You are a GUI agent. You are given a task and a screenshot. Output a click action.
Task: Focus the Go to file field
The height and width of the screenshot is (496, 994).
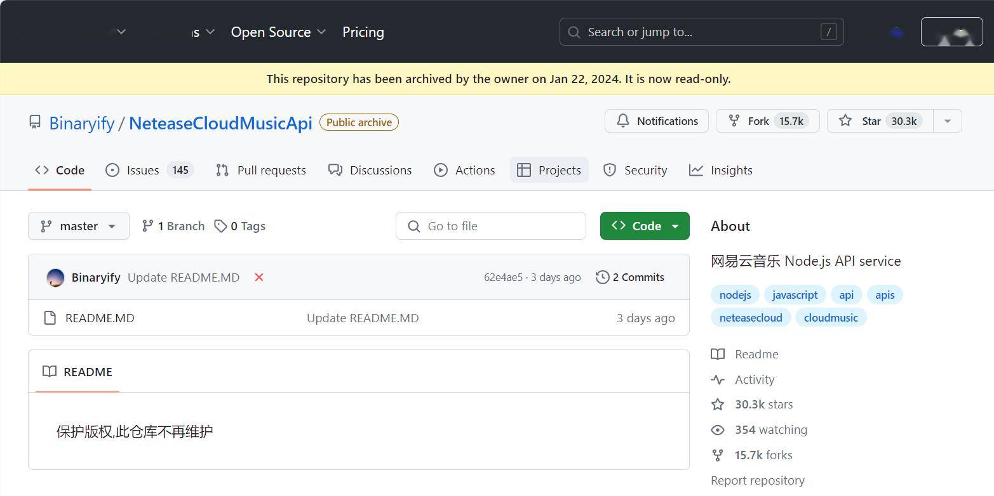coord(490,226)
